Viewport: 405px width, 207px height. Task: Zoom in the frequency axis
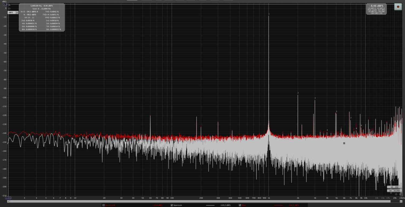400,194
